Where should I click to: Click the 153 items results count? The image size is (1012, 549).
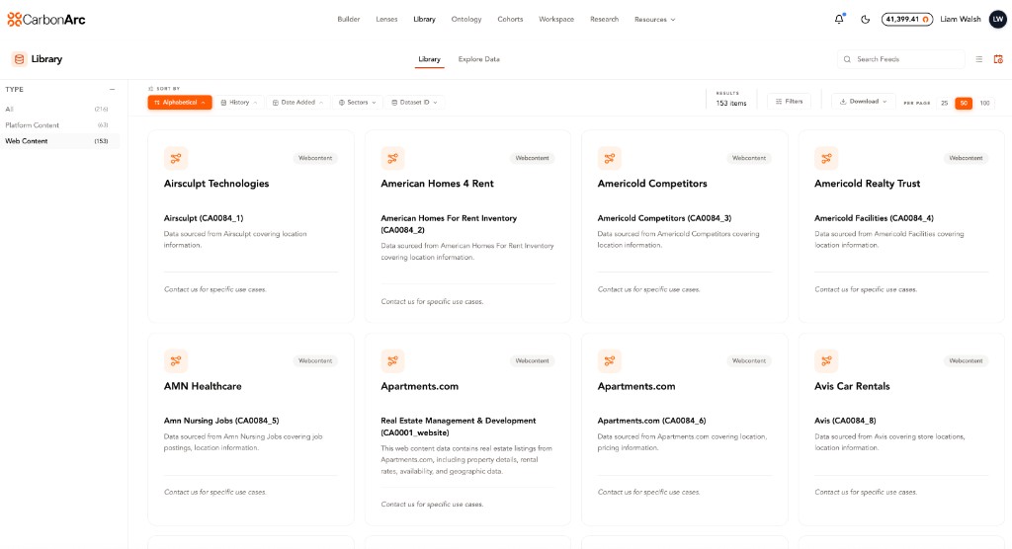coord(731,104)
